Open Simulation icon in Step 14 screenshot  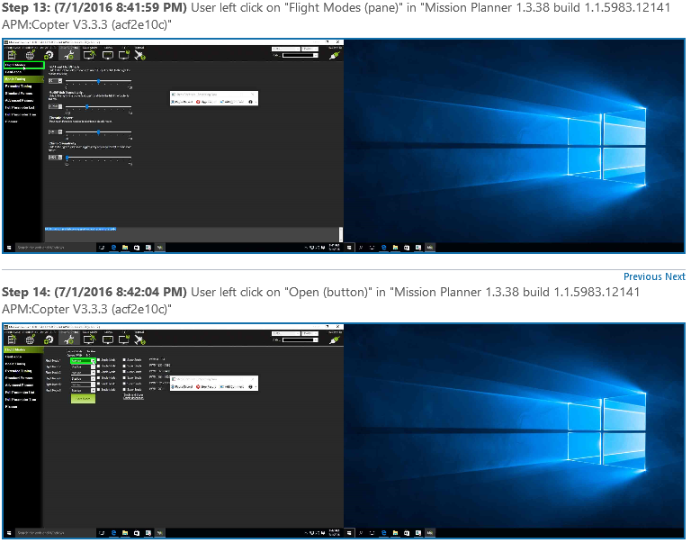(x=89, y=339)
